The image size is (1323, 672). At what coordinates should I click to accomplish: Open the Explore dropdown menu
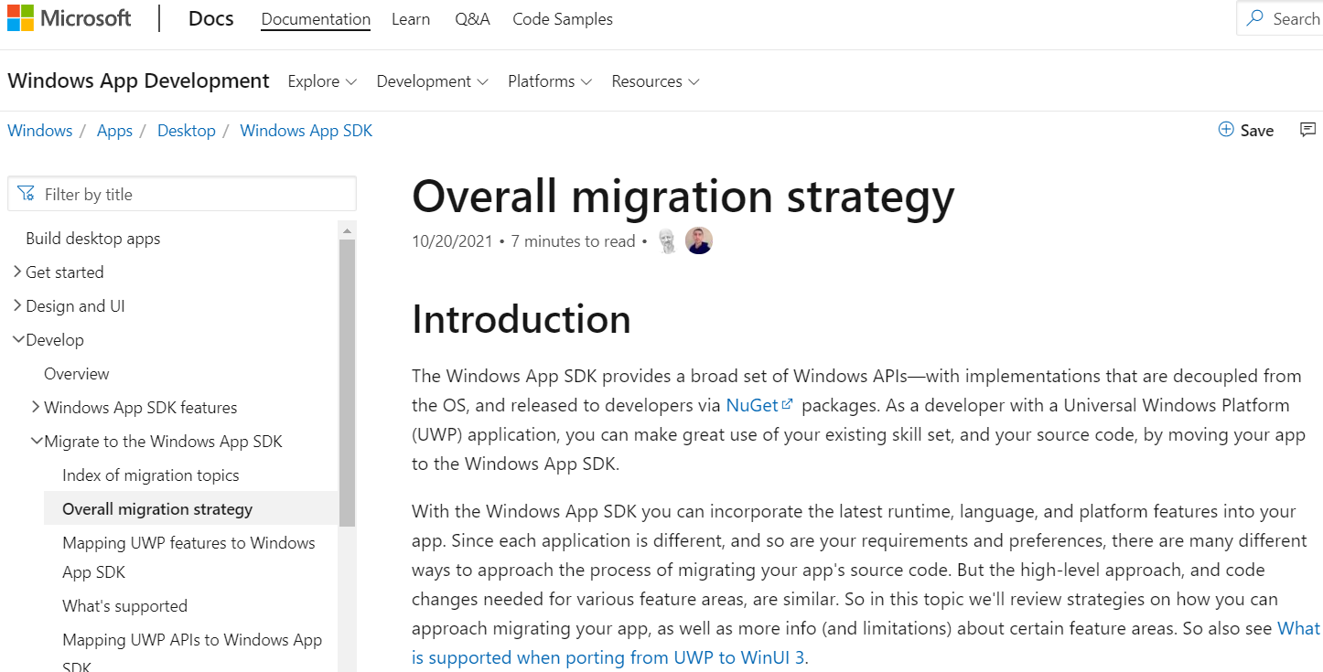pyautogui.click(x=322, y=81)
